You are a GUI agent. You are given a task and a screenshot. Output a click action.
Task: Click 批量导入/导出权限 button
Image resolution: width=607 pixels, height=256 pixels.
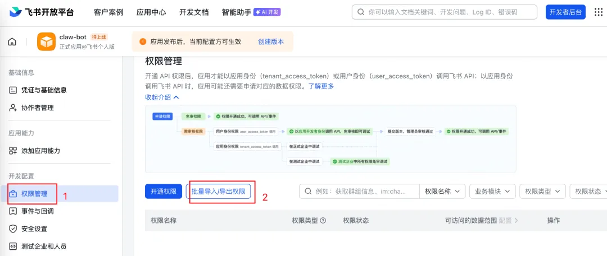[218, 191]
